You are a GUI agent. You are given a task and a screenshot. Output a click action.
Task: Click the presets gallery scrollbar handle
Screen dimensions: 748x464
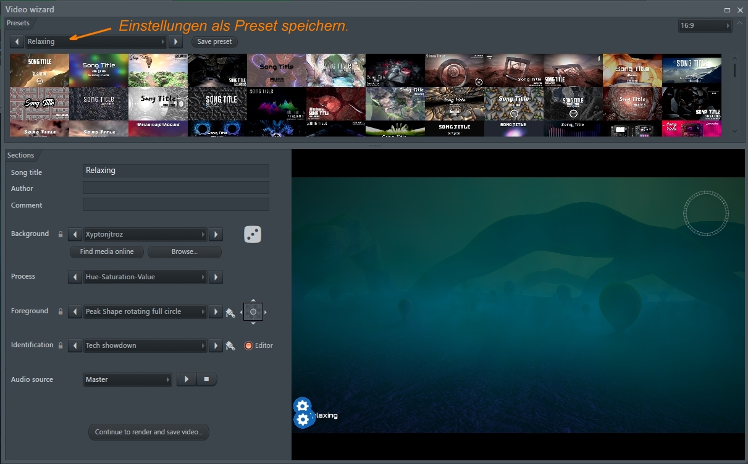coord(734,70)
